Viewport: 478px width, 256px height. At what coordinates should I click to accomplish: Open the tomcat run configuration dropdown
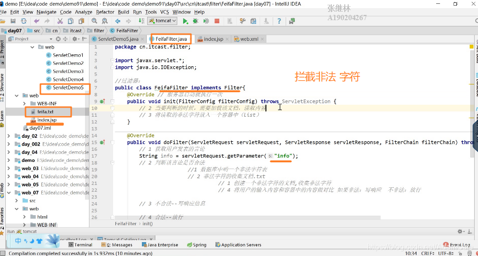pos(162,21)
